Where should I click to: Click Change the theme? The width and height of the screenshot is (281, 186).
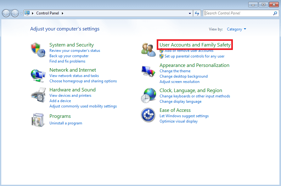click(x=175, y=71)
